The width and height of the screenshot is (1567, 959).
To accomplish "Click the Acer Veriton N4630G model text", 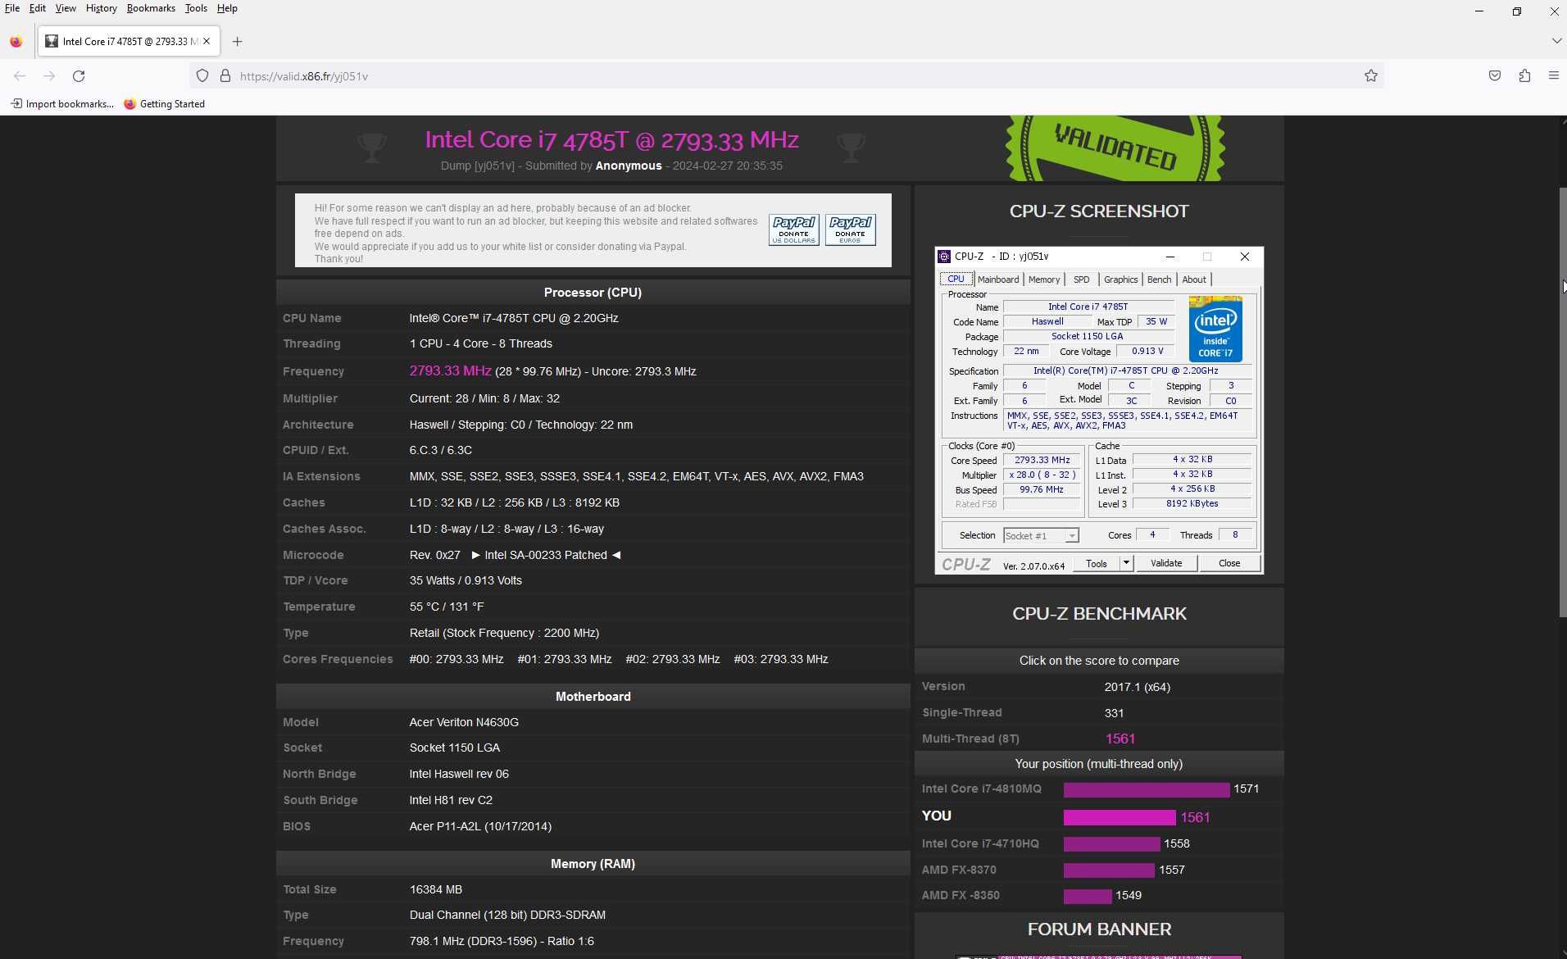I will [464, 722].
